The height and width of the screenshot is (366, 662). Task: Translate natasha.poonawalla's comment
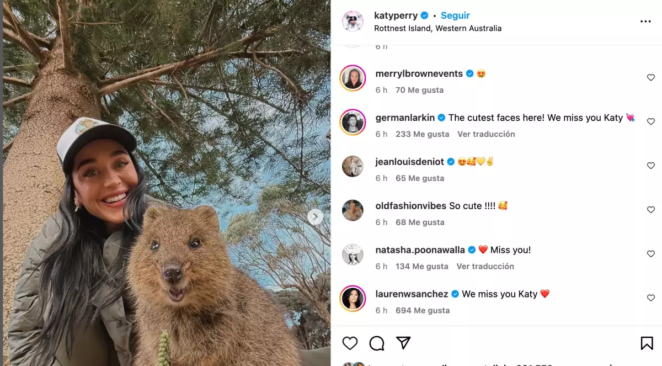[x=485, y=267]
